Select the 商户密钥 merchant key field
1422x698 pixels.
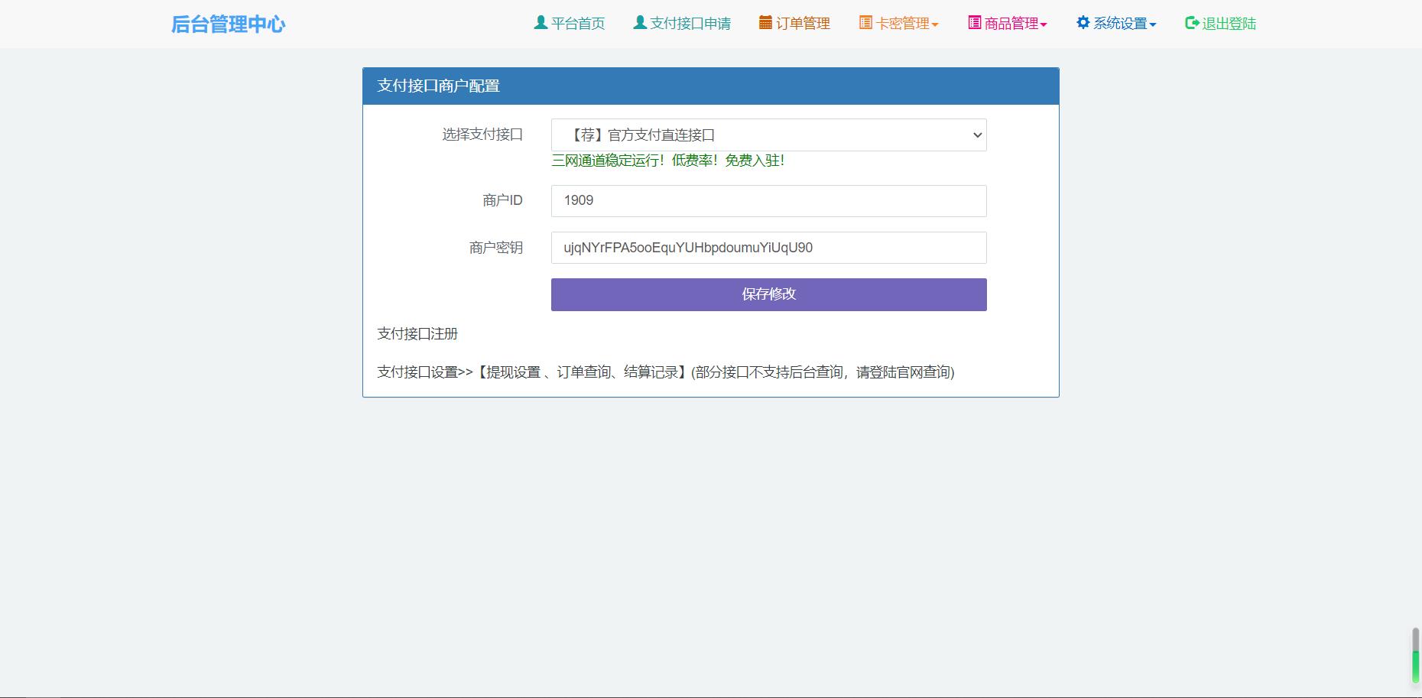click(768, 248)
